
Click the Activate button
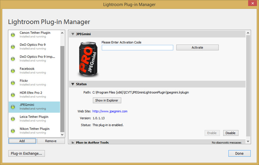coord(197,47)
